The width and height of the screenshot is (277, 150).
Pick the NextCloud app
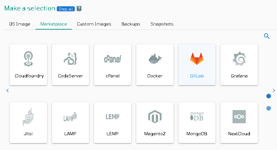click(239, 123)
